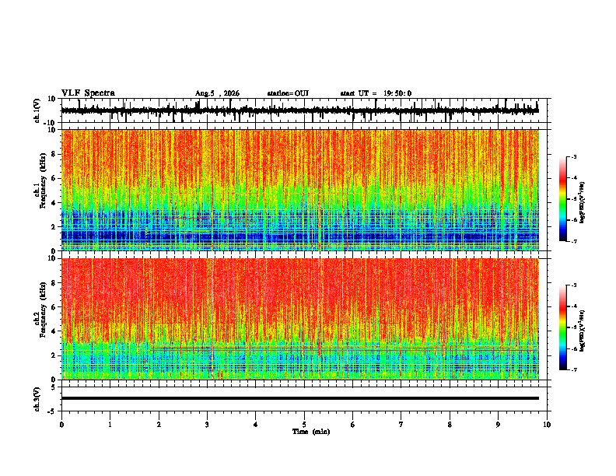Click the 'ch.1(V)' axis label
This screenshot has width=616, height=476.
pos(37,110)
